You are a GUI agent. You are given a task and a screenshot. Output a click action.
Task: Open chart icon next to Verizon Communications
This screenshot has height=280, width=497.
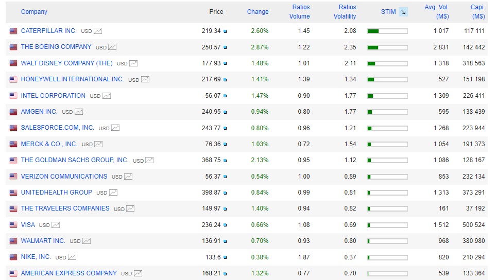pyautogui.click(x=128, y=177)
